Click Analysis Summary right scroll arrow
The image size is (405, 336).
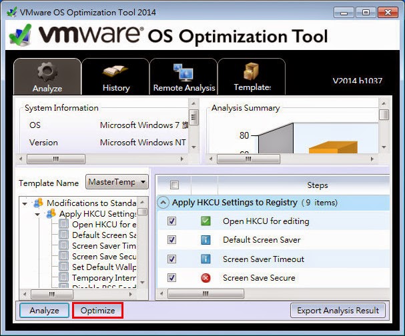click(372, 159)
